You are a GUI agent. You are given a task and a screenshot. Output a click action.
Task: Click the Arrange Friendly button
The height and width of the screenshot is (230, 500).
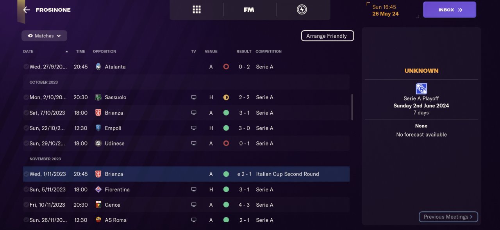pos(327,36)
